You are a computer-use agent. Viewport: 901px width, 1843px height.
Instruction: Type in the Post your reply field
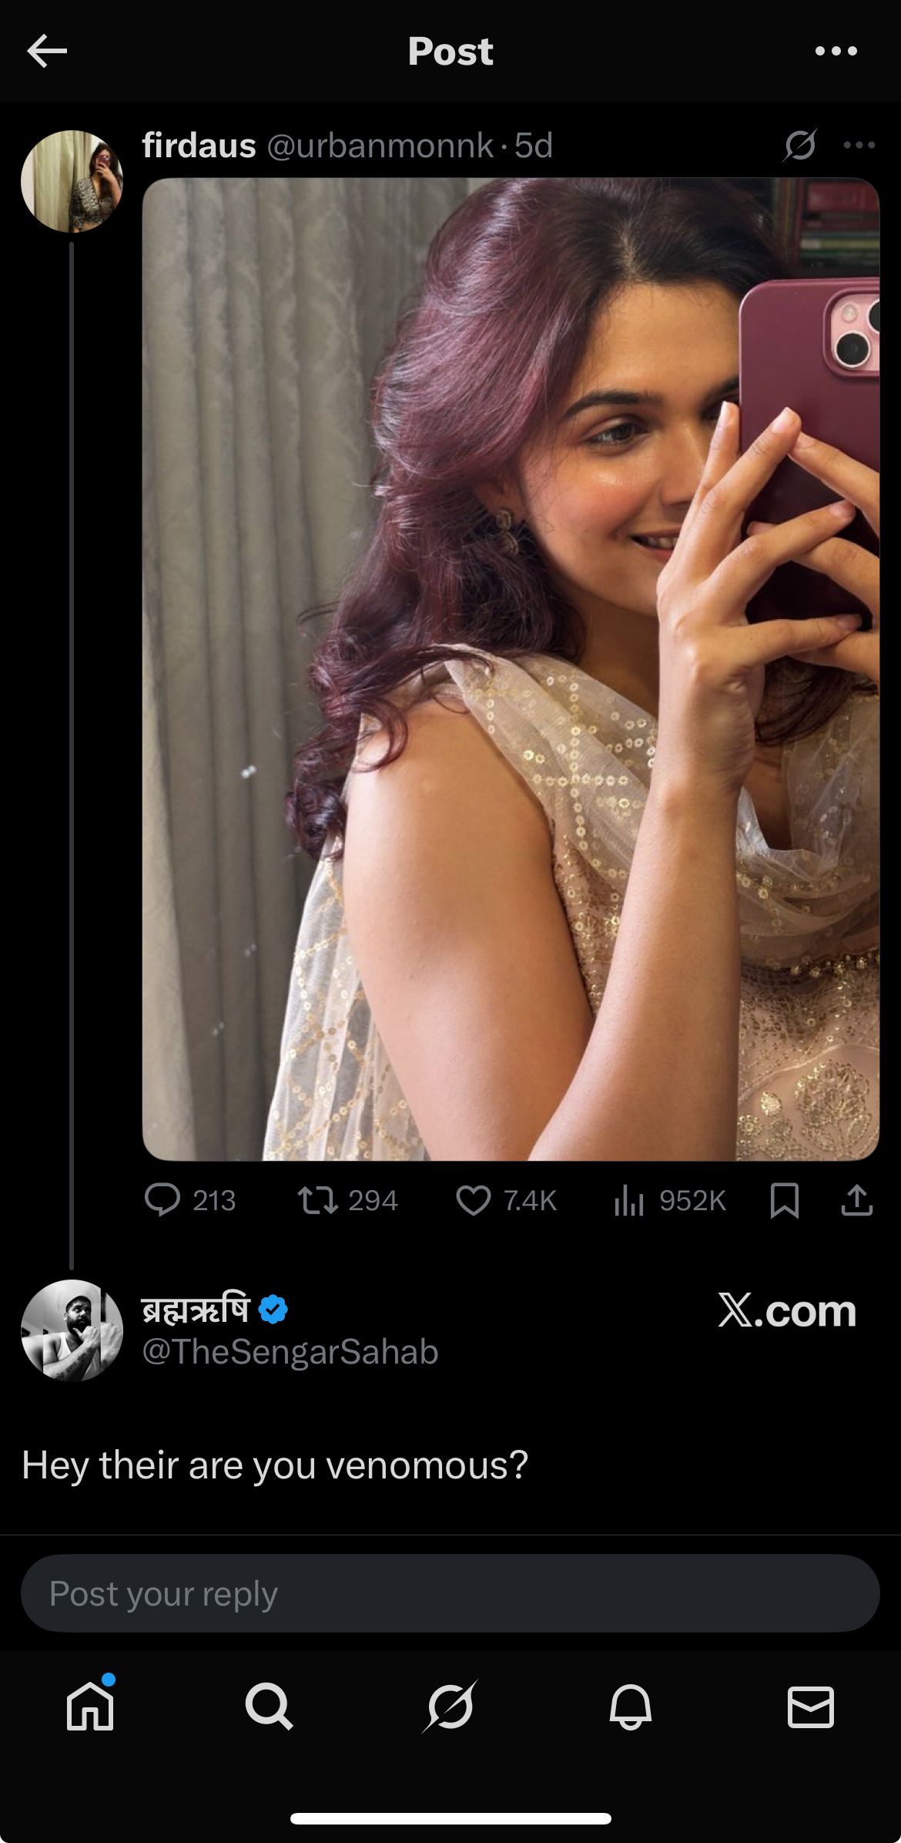point(450,1593)
